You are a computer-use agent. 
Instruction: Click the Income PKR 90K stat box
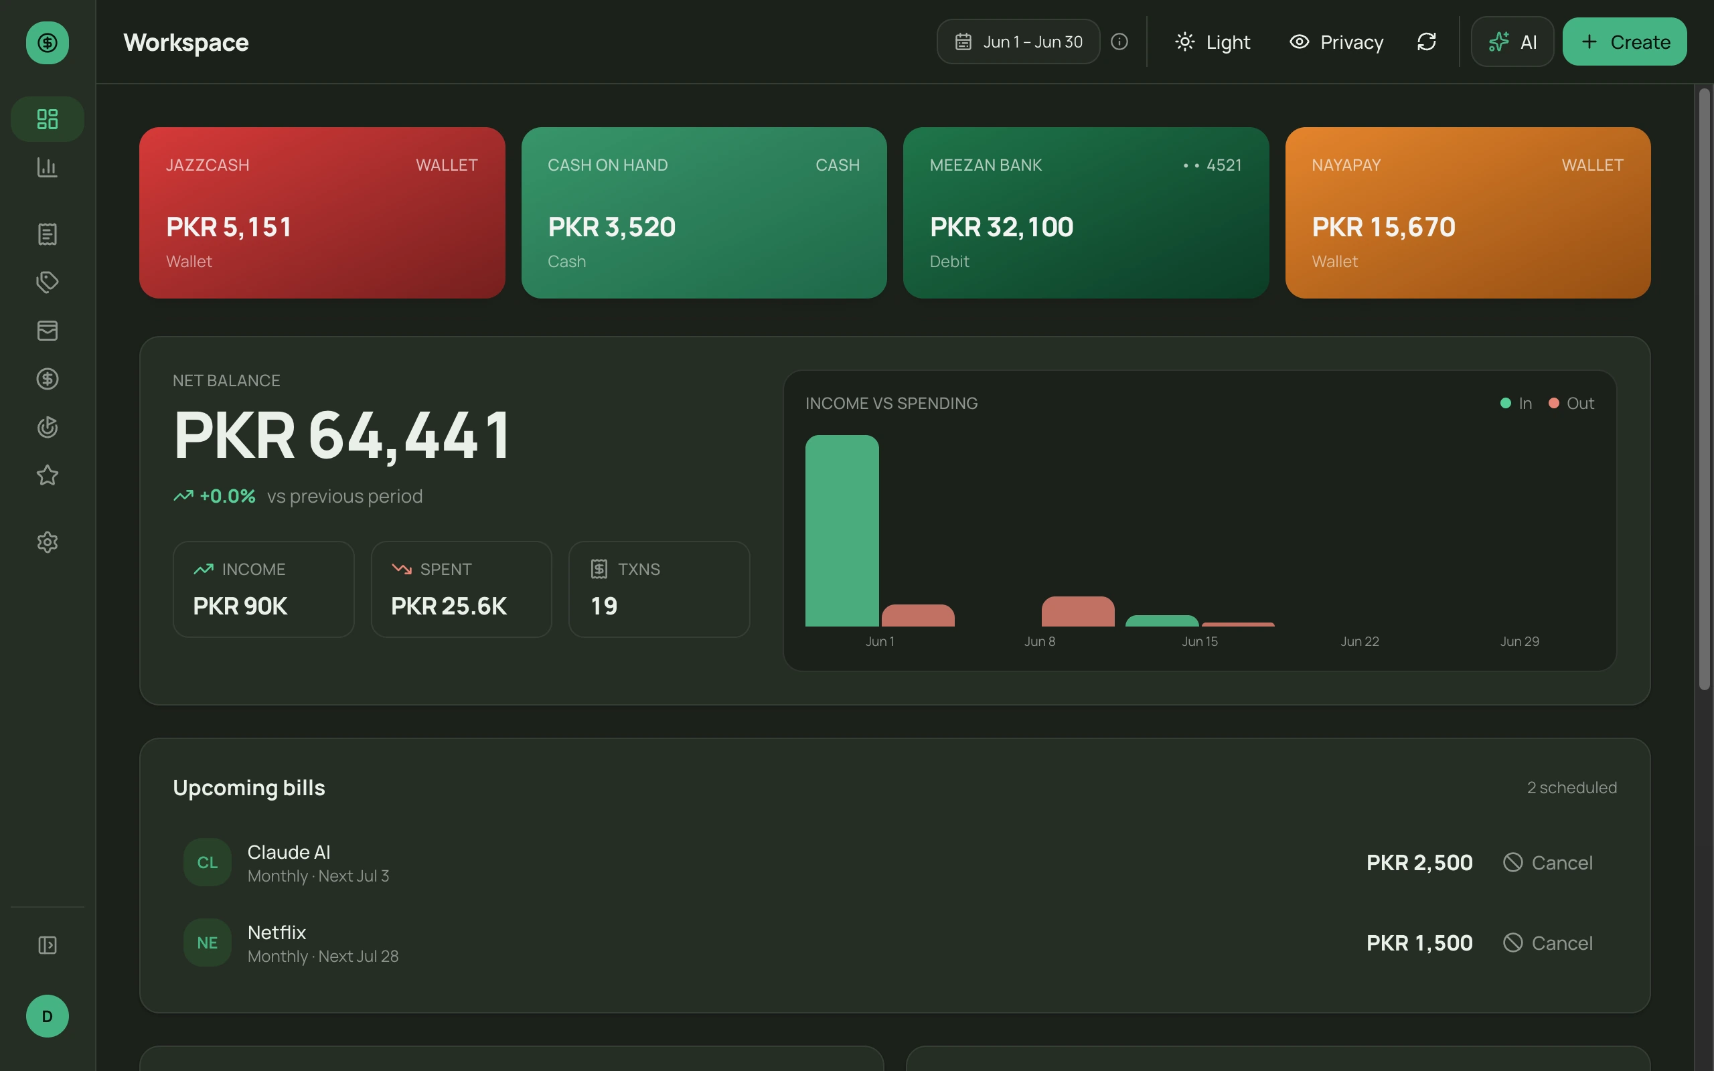pyautogui.click(x=264, y=589)
